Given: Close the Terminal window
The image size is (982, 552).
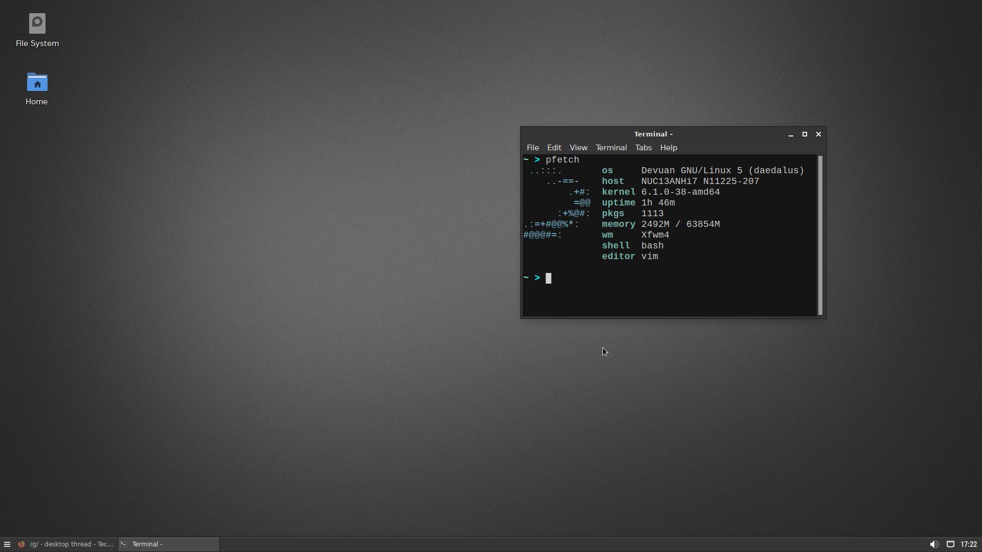Looking at the screenshot, I should [x=818, y=134].
